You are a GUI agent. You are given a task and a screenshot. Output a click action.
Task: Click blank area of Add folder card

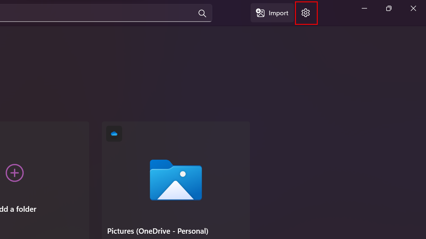[53, 149]
